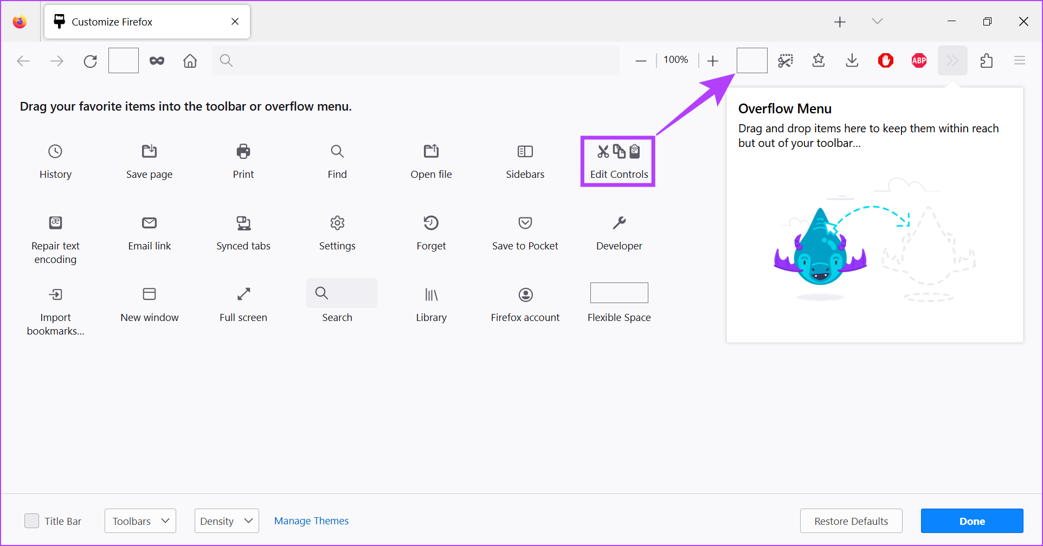Select the Sidebars icon

(525, 151)
